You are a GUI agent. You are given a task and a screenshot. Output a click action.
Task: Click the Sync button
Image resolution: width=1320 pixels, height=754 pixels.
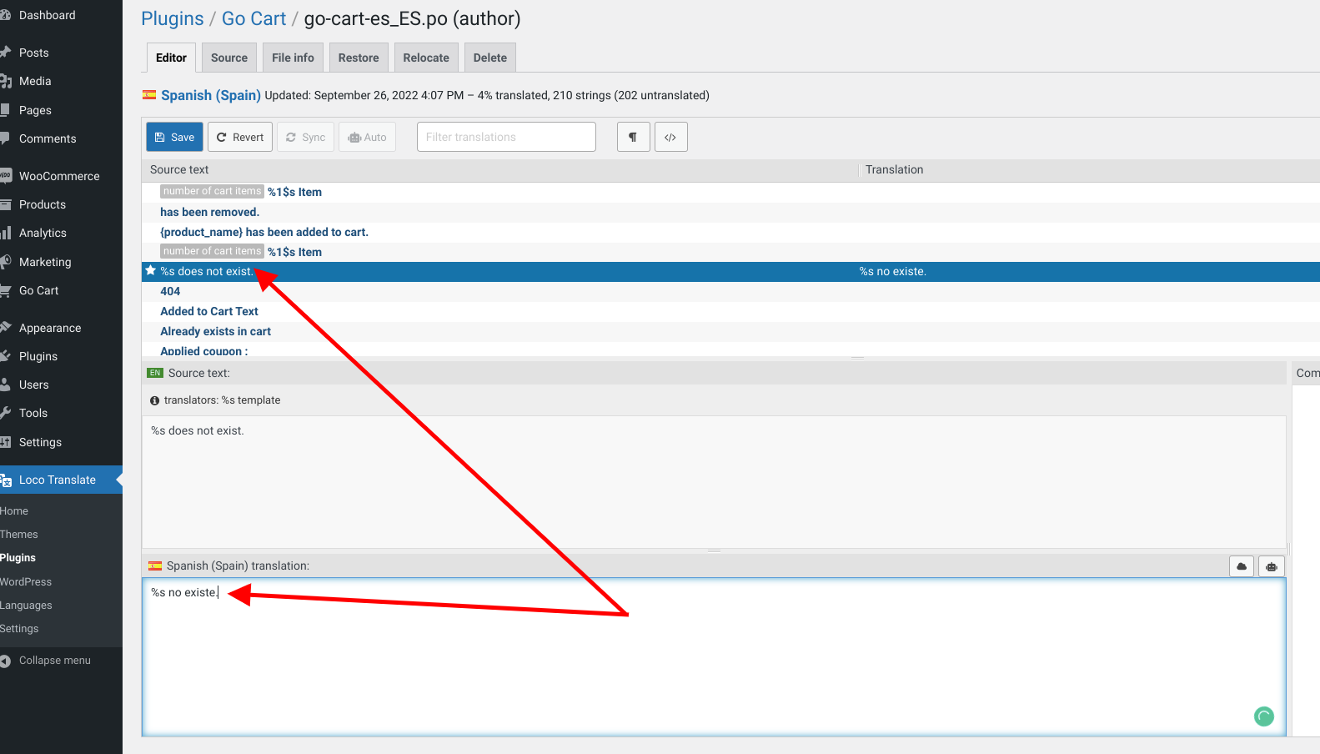[x=305, y=137]
